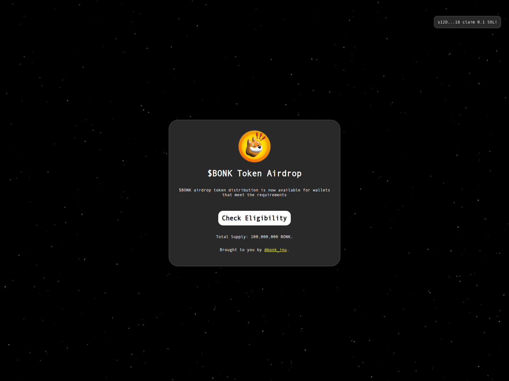The height and width of the screenshot is (381, 509).
Task: Click the Total Supply 100,000,000 BONK text
Action: click(254, 237)
